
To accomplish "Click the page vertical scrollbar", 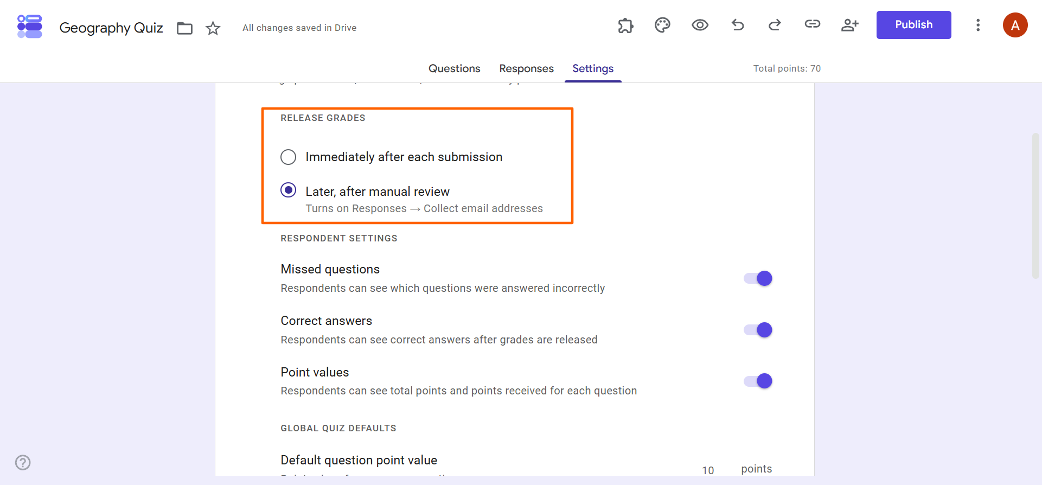I will [1035, 206].
